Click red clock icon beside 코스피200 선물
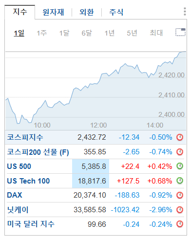This screenshot has height=239, width=190. click(180, 152)
